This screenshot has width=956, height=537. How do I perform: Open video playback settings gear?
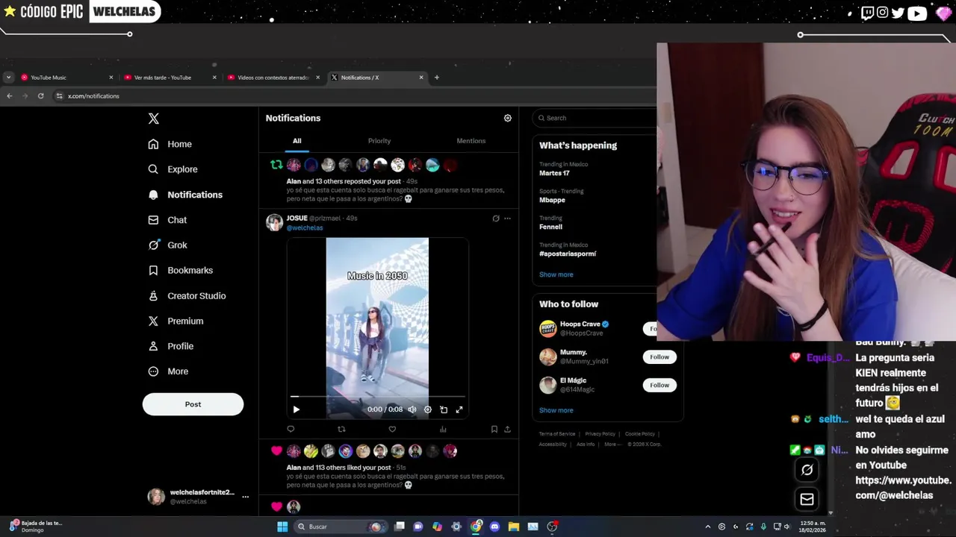pos(427,409)
